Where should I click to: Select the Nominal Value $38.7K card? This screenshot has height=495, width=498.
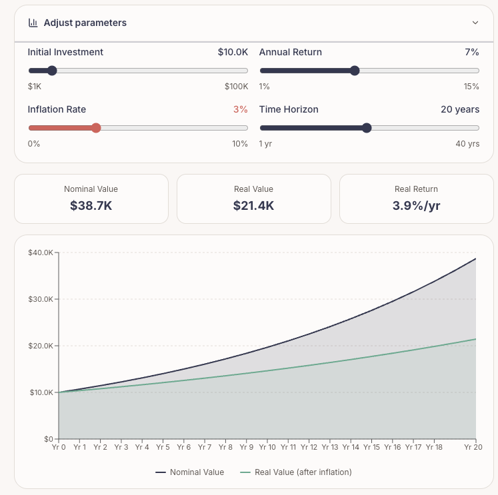point(91,199)
